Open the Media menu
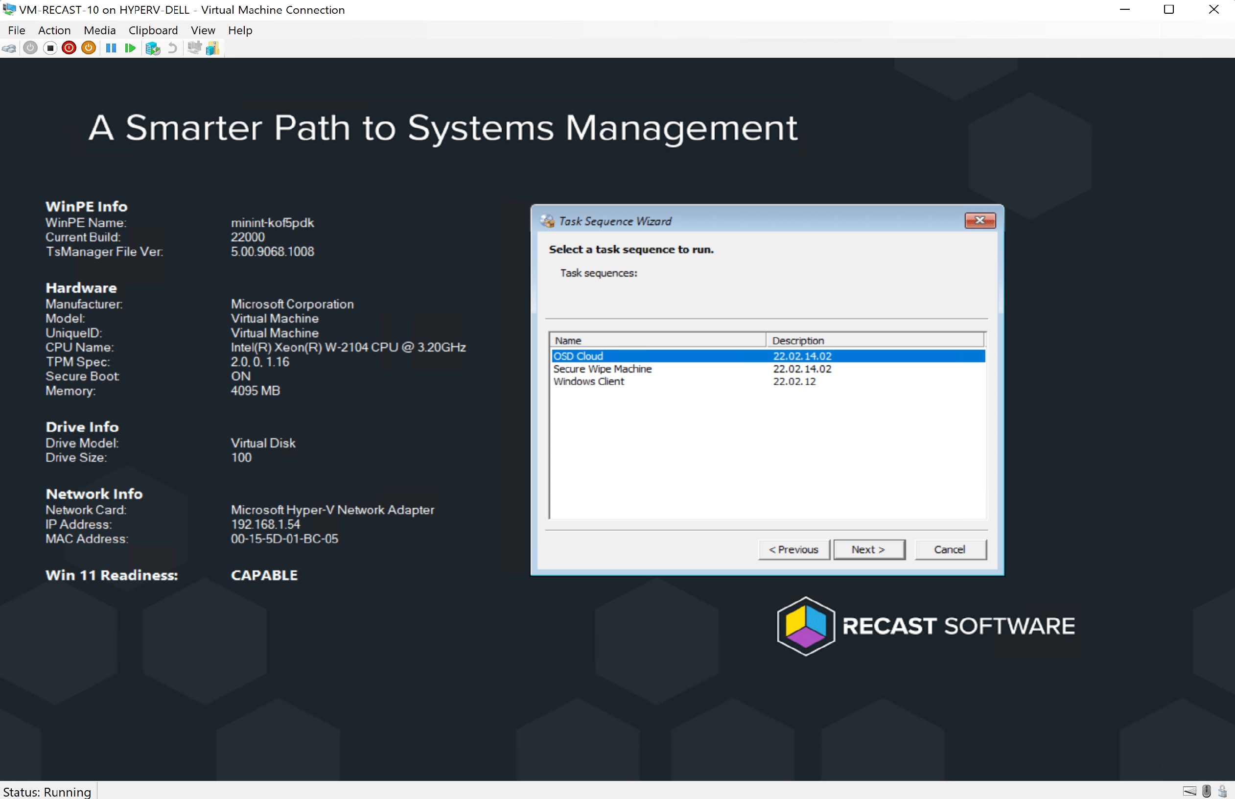Viewport: 1235px width, 799px height. 99,30
